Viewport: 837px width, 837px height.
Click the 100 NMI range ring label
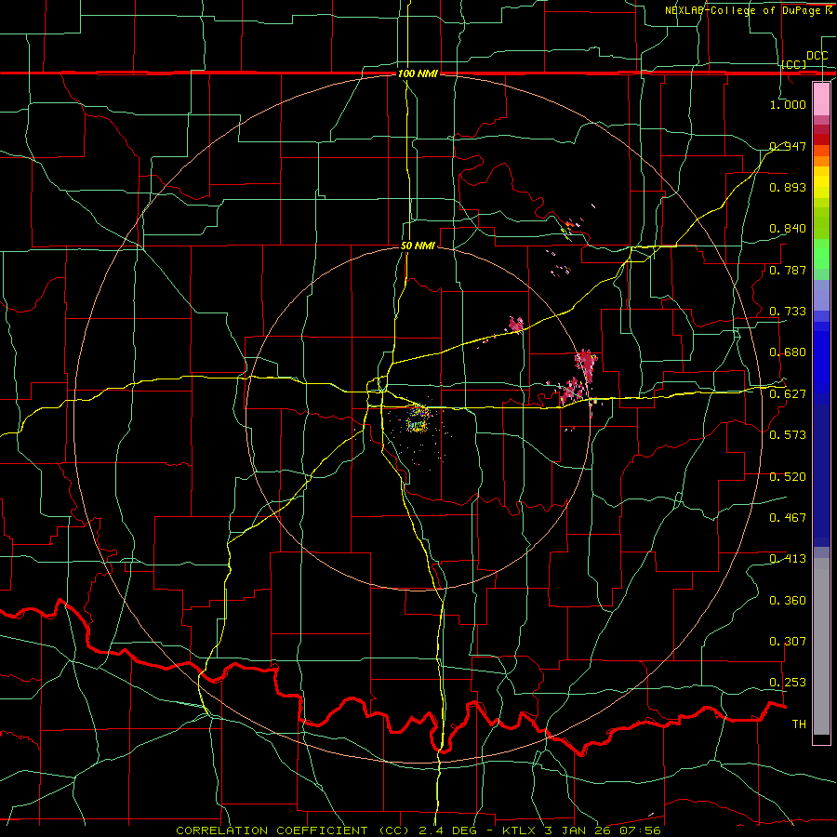pos(418,73)
